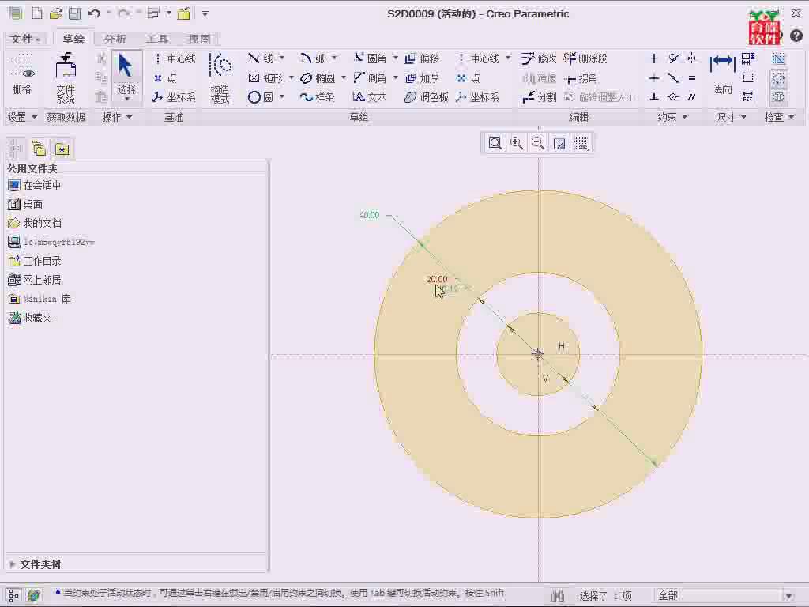Switch to the Analysis (分析) tab
The width and height of the screenshot is (809, 607).
115,39
